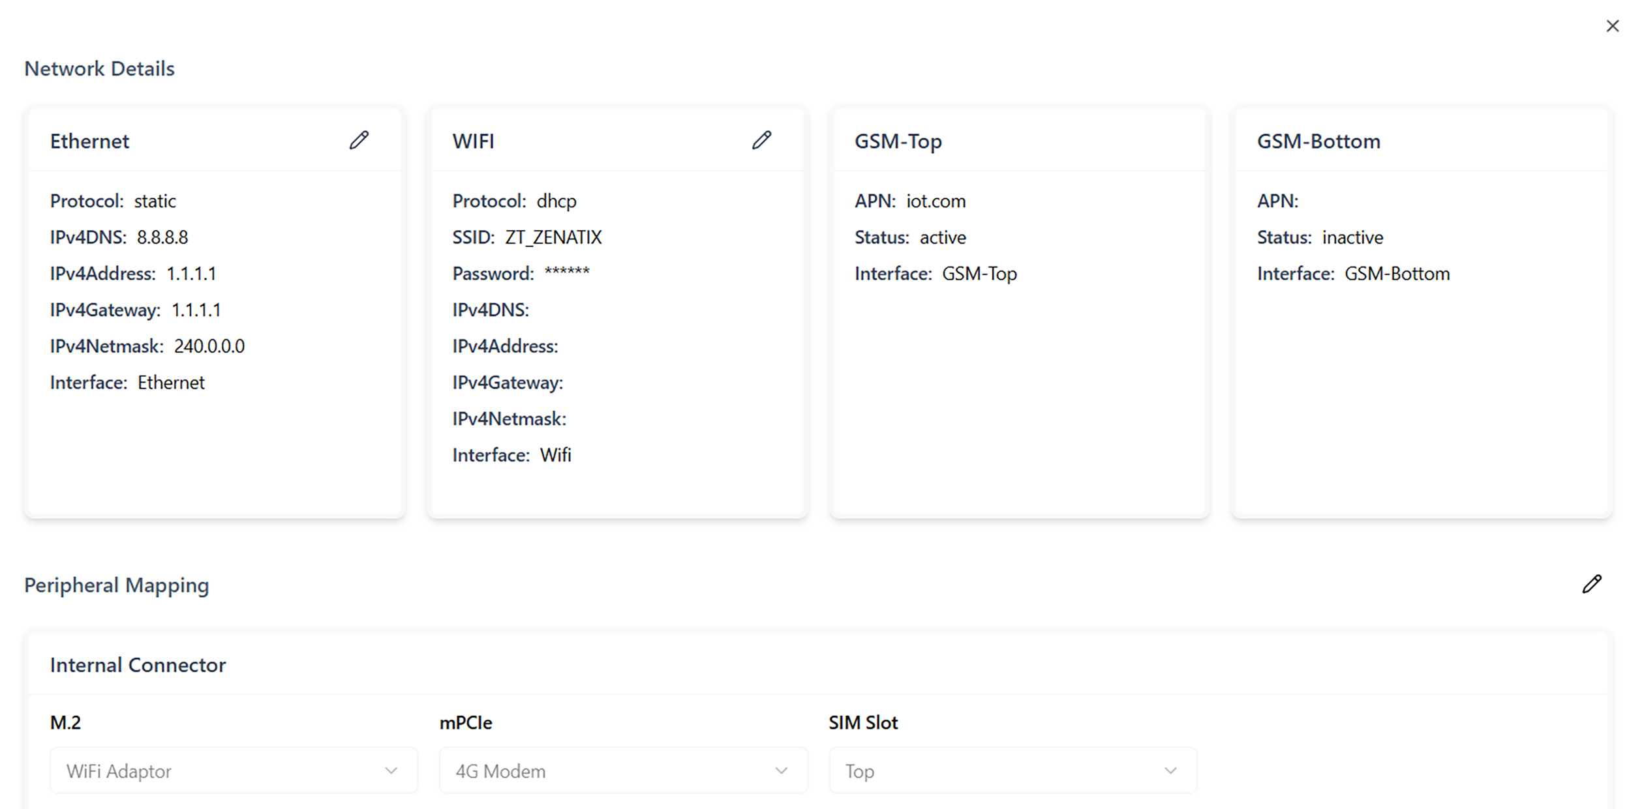Select the Ethernet IPv4Netmask value 240.0.0.0
The width and height of the screenshot is (1644, 809).
click(209, 346)
